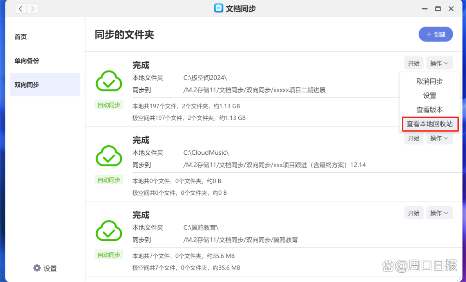Click the green cloud sync icon for 极空间2024

[x=109, y=81]
